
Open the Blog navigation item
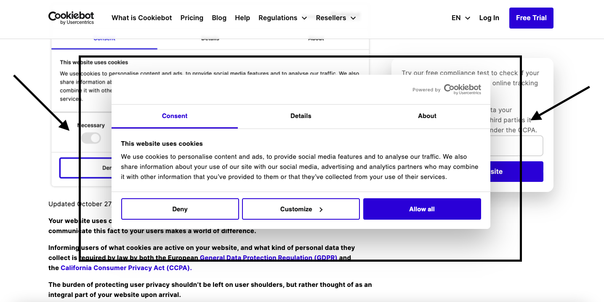[x=219, y=18]
